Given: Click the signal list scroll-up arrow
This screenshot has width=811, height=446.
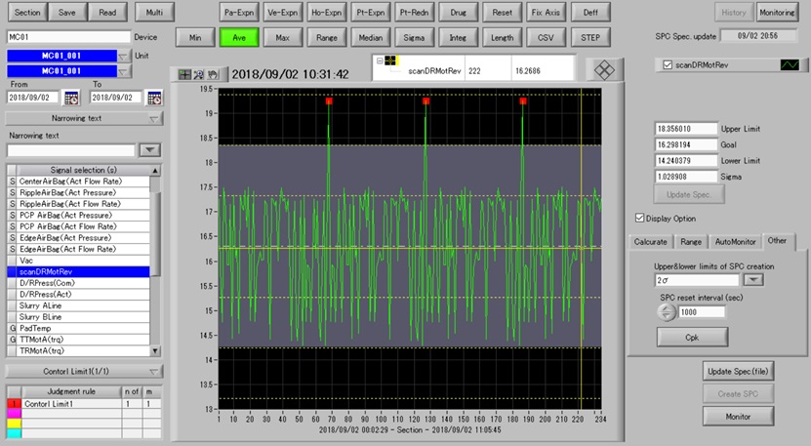Looking at the screenshot, I should pyautogui.click(x=154, y=170).
